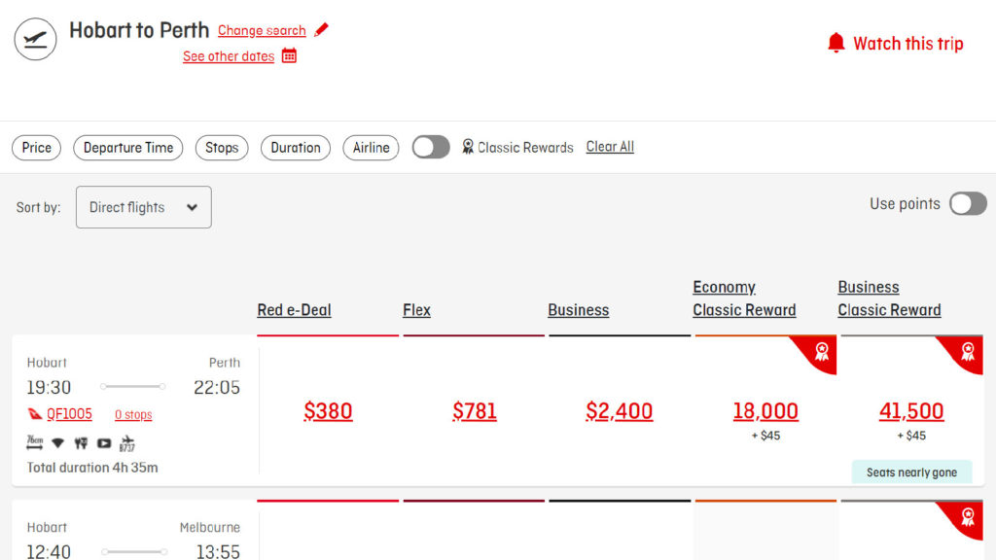Click the 19:30 departure time
The image size is (996, 560).
click(x=49, y=387)
